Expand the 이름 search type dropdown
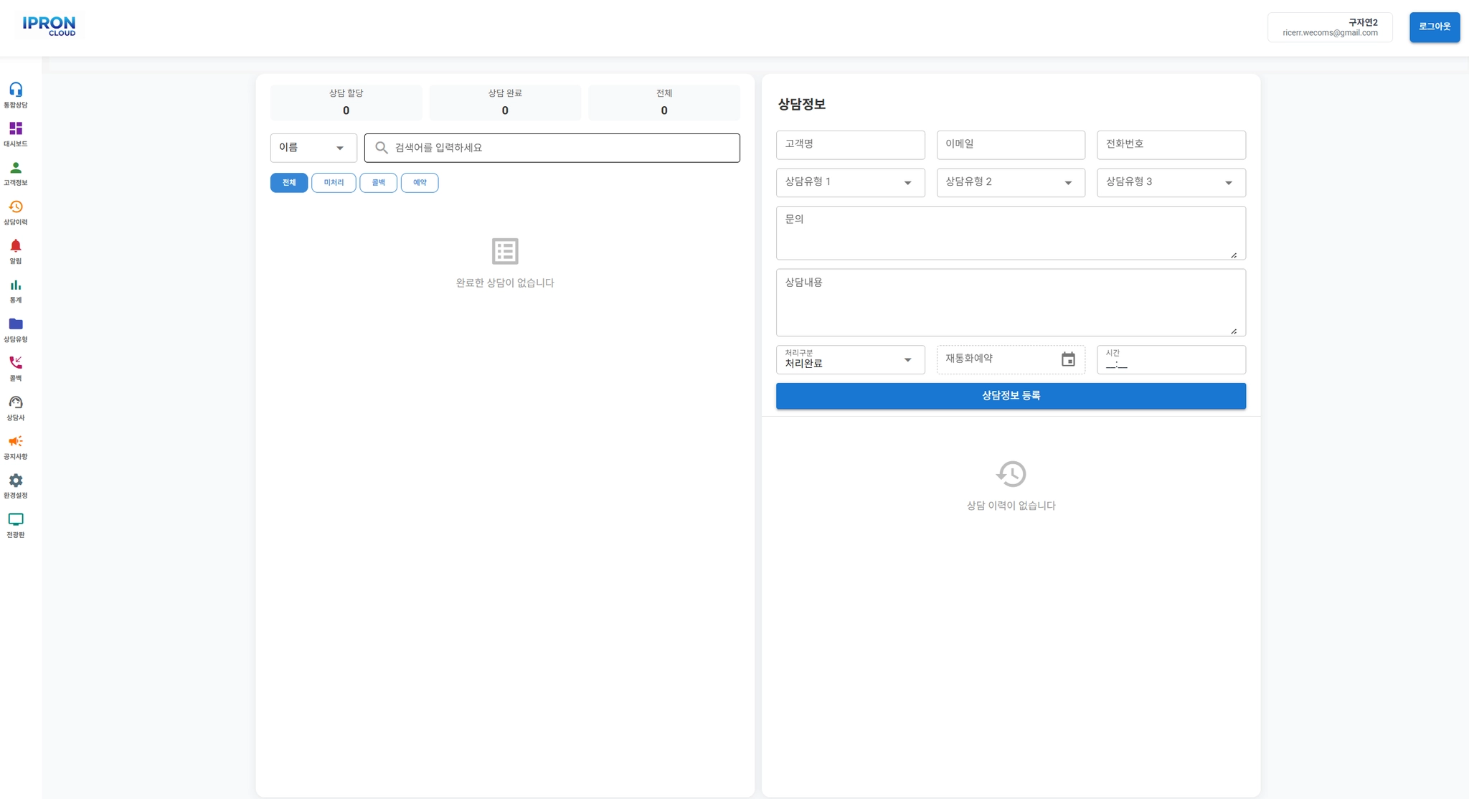Image resolution: width=1469 pixels, height=799 pixels. coord(313,148)
